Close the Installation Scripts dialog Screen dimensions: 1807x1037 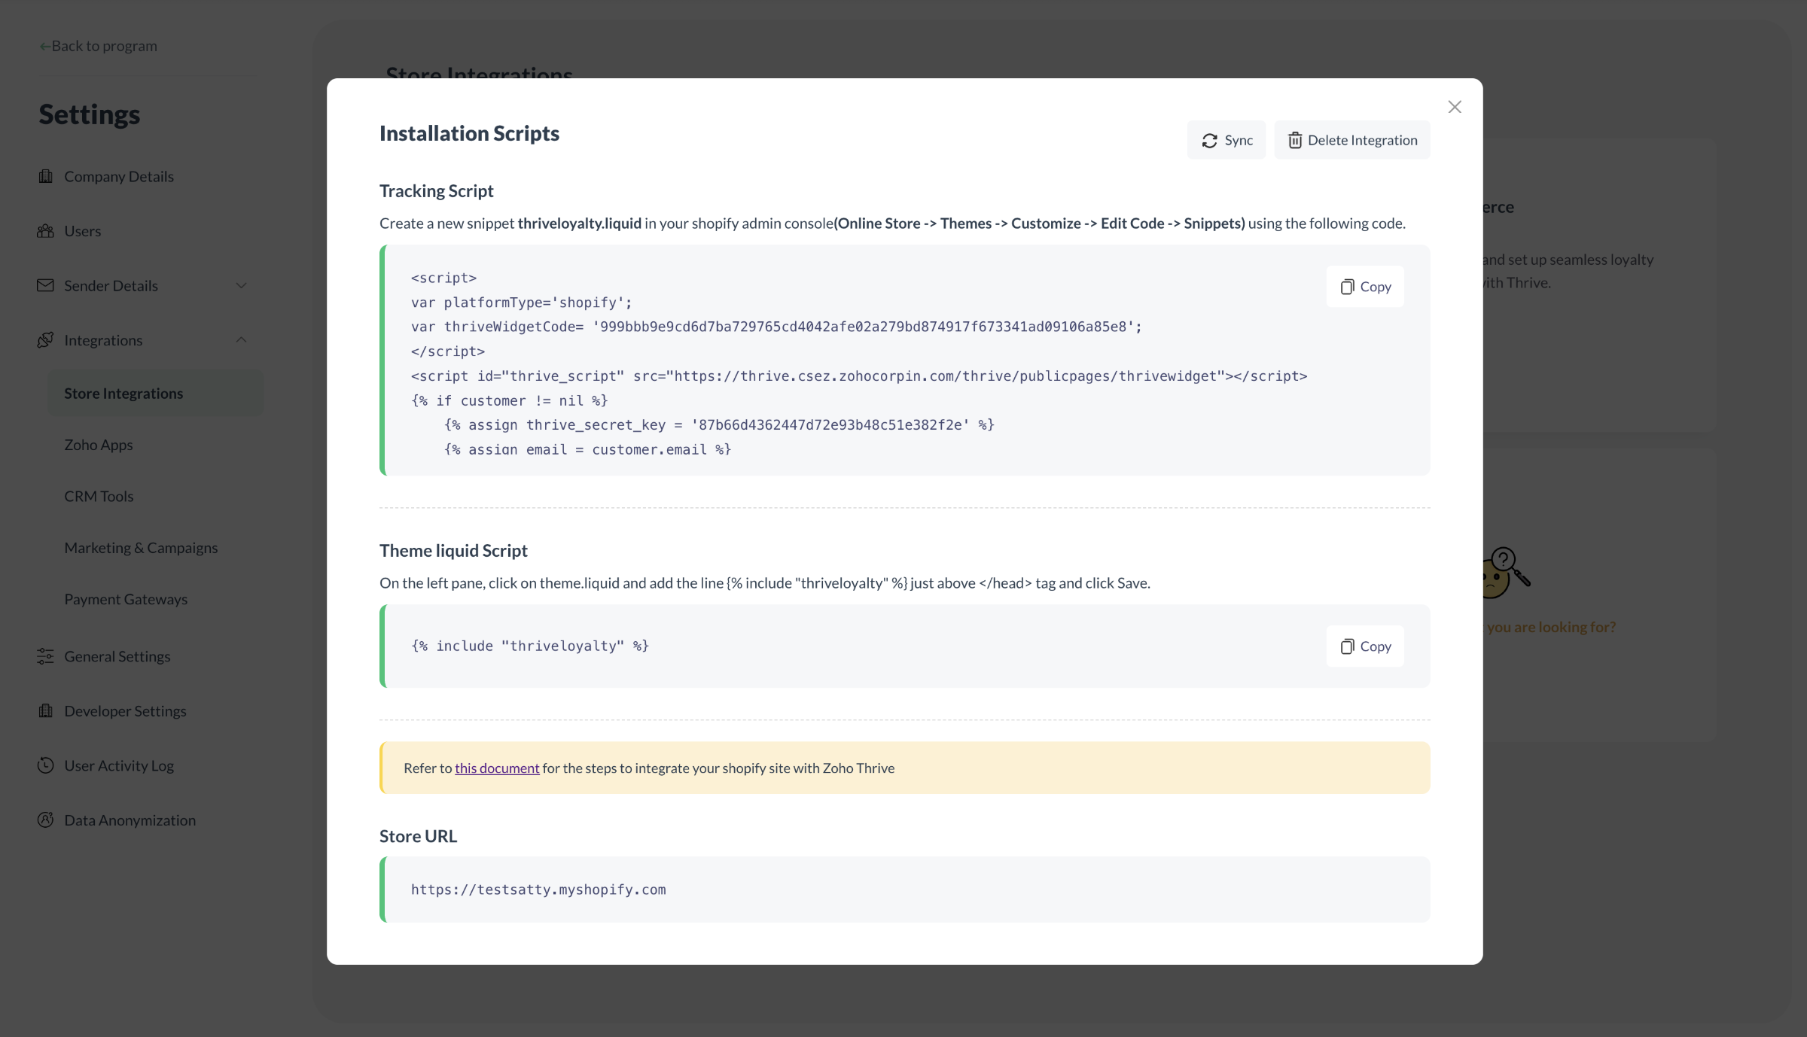coord(1454,107)
